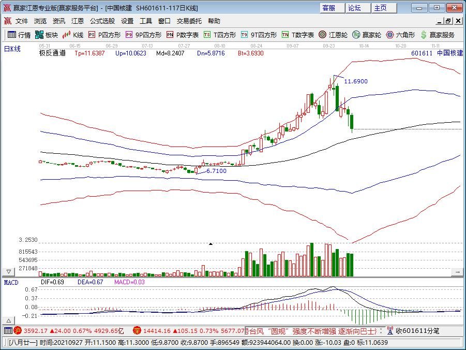Open 赢家服务 service from toolbar

point(438,35)
